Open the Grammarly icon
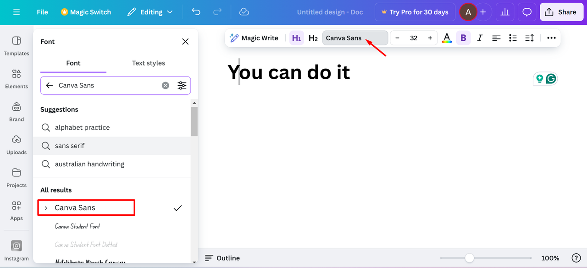 coord(551,79)
